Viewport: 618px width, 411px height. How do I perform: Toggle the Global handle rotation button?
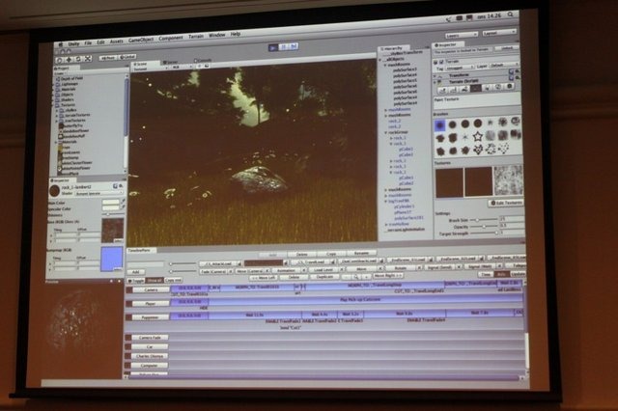[127, 57]
